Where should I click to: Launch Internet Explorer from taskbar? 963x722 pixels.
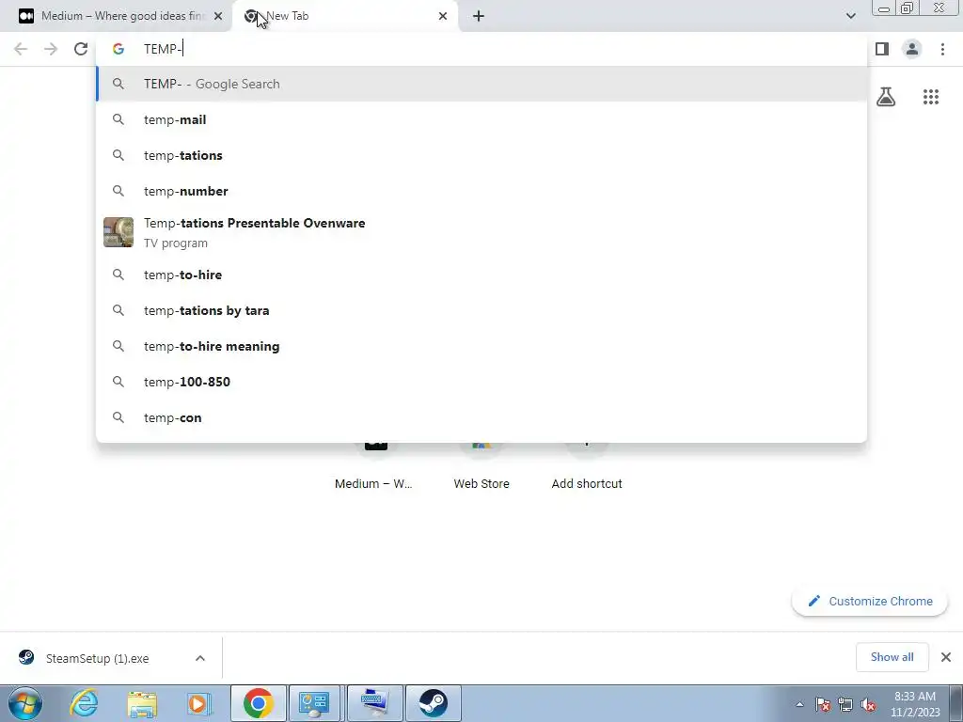click(x=84, y=703)
